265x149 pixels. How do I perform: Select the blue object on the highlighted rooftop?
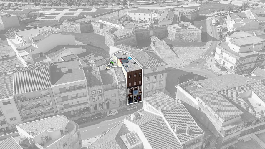click(x=130, y=58)
